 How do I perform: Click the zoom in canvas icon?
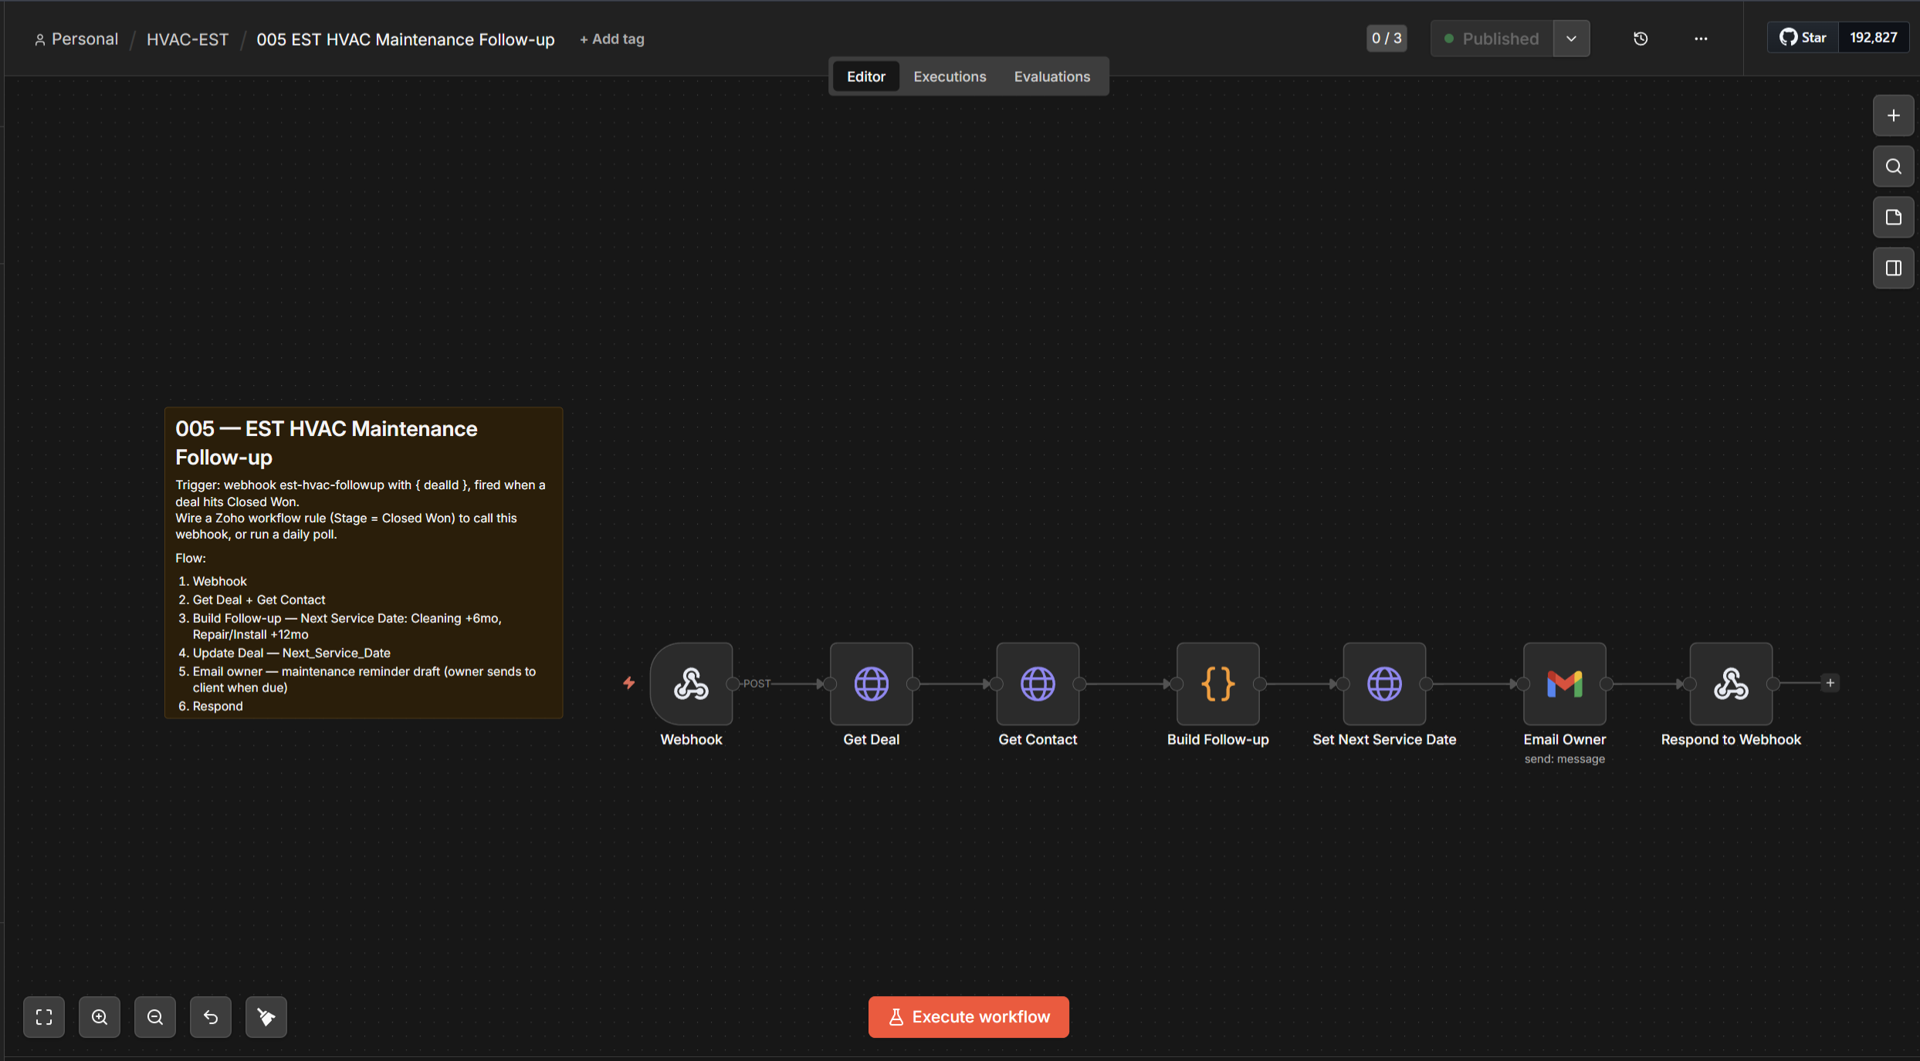point(100,1017)
